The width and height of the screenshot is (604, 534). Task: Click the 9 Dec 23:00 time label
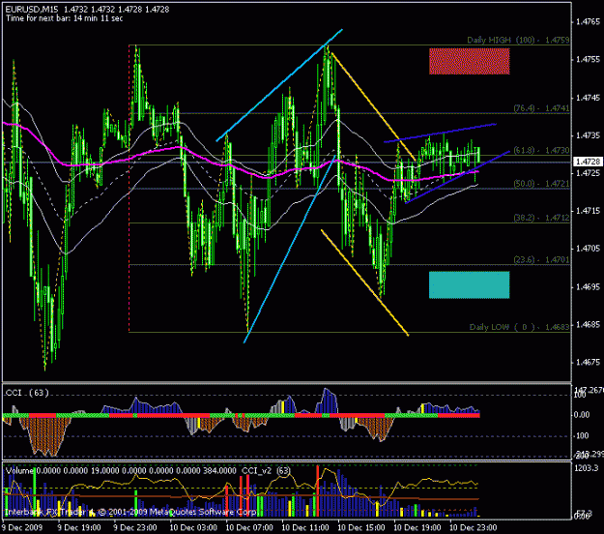coord(135,527)
